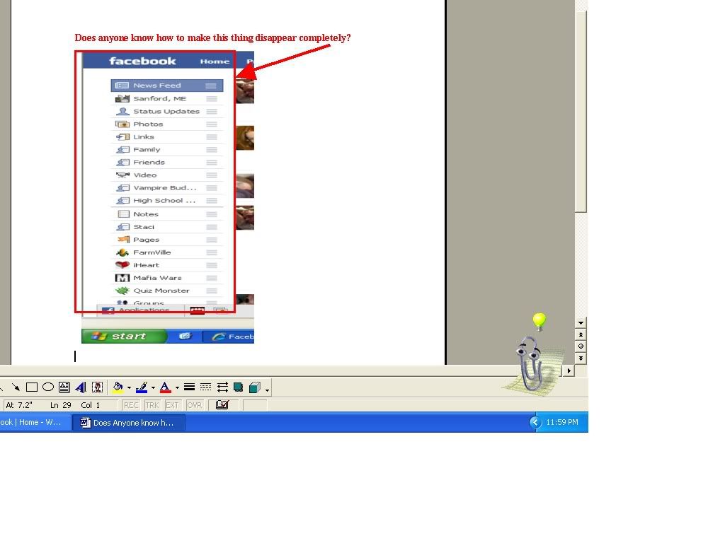Image resolution: width=725 pixels, height=543 pixels.
Task: Go to Next Page with double-down arrow
Action: pos(581,358)
